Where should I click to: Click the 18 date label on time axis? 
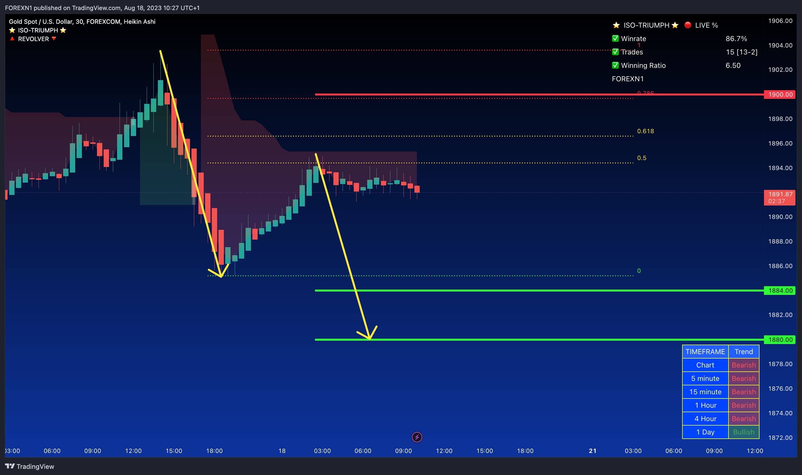282,451
